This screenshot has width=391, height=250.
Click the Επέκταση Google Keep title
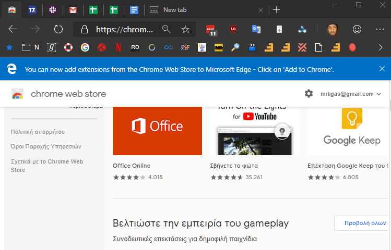coord(348,166)
